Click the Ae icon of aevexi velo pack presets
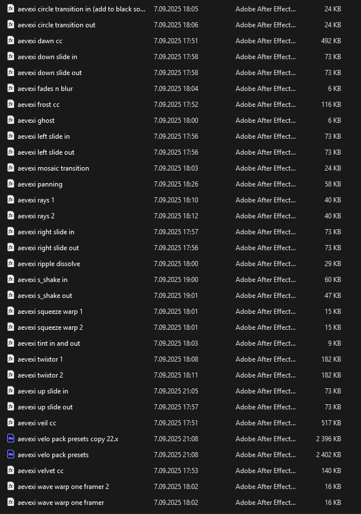The height and width of the screenshot is (514, 361). [x=11, y=455]
